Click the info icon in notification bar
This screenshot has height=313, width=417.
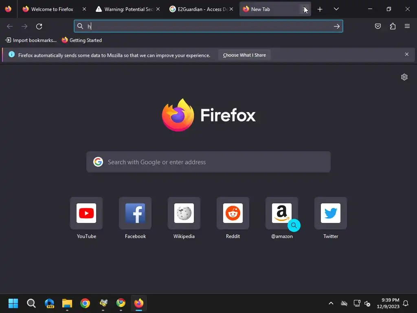(11, 54)
